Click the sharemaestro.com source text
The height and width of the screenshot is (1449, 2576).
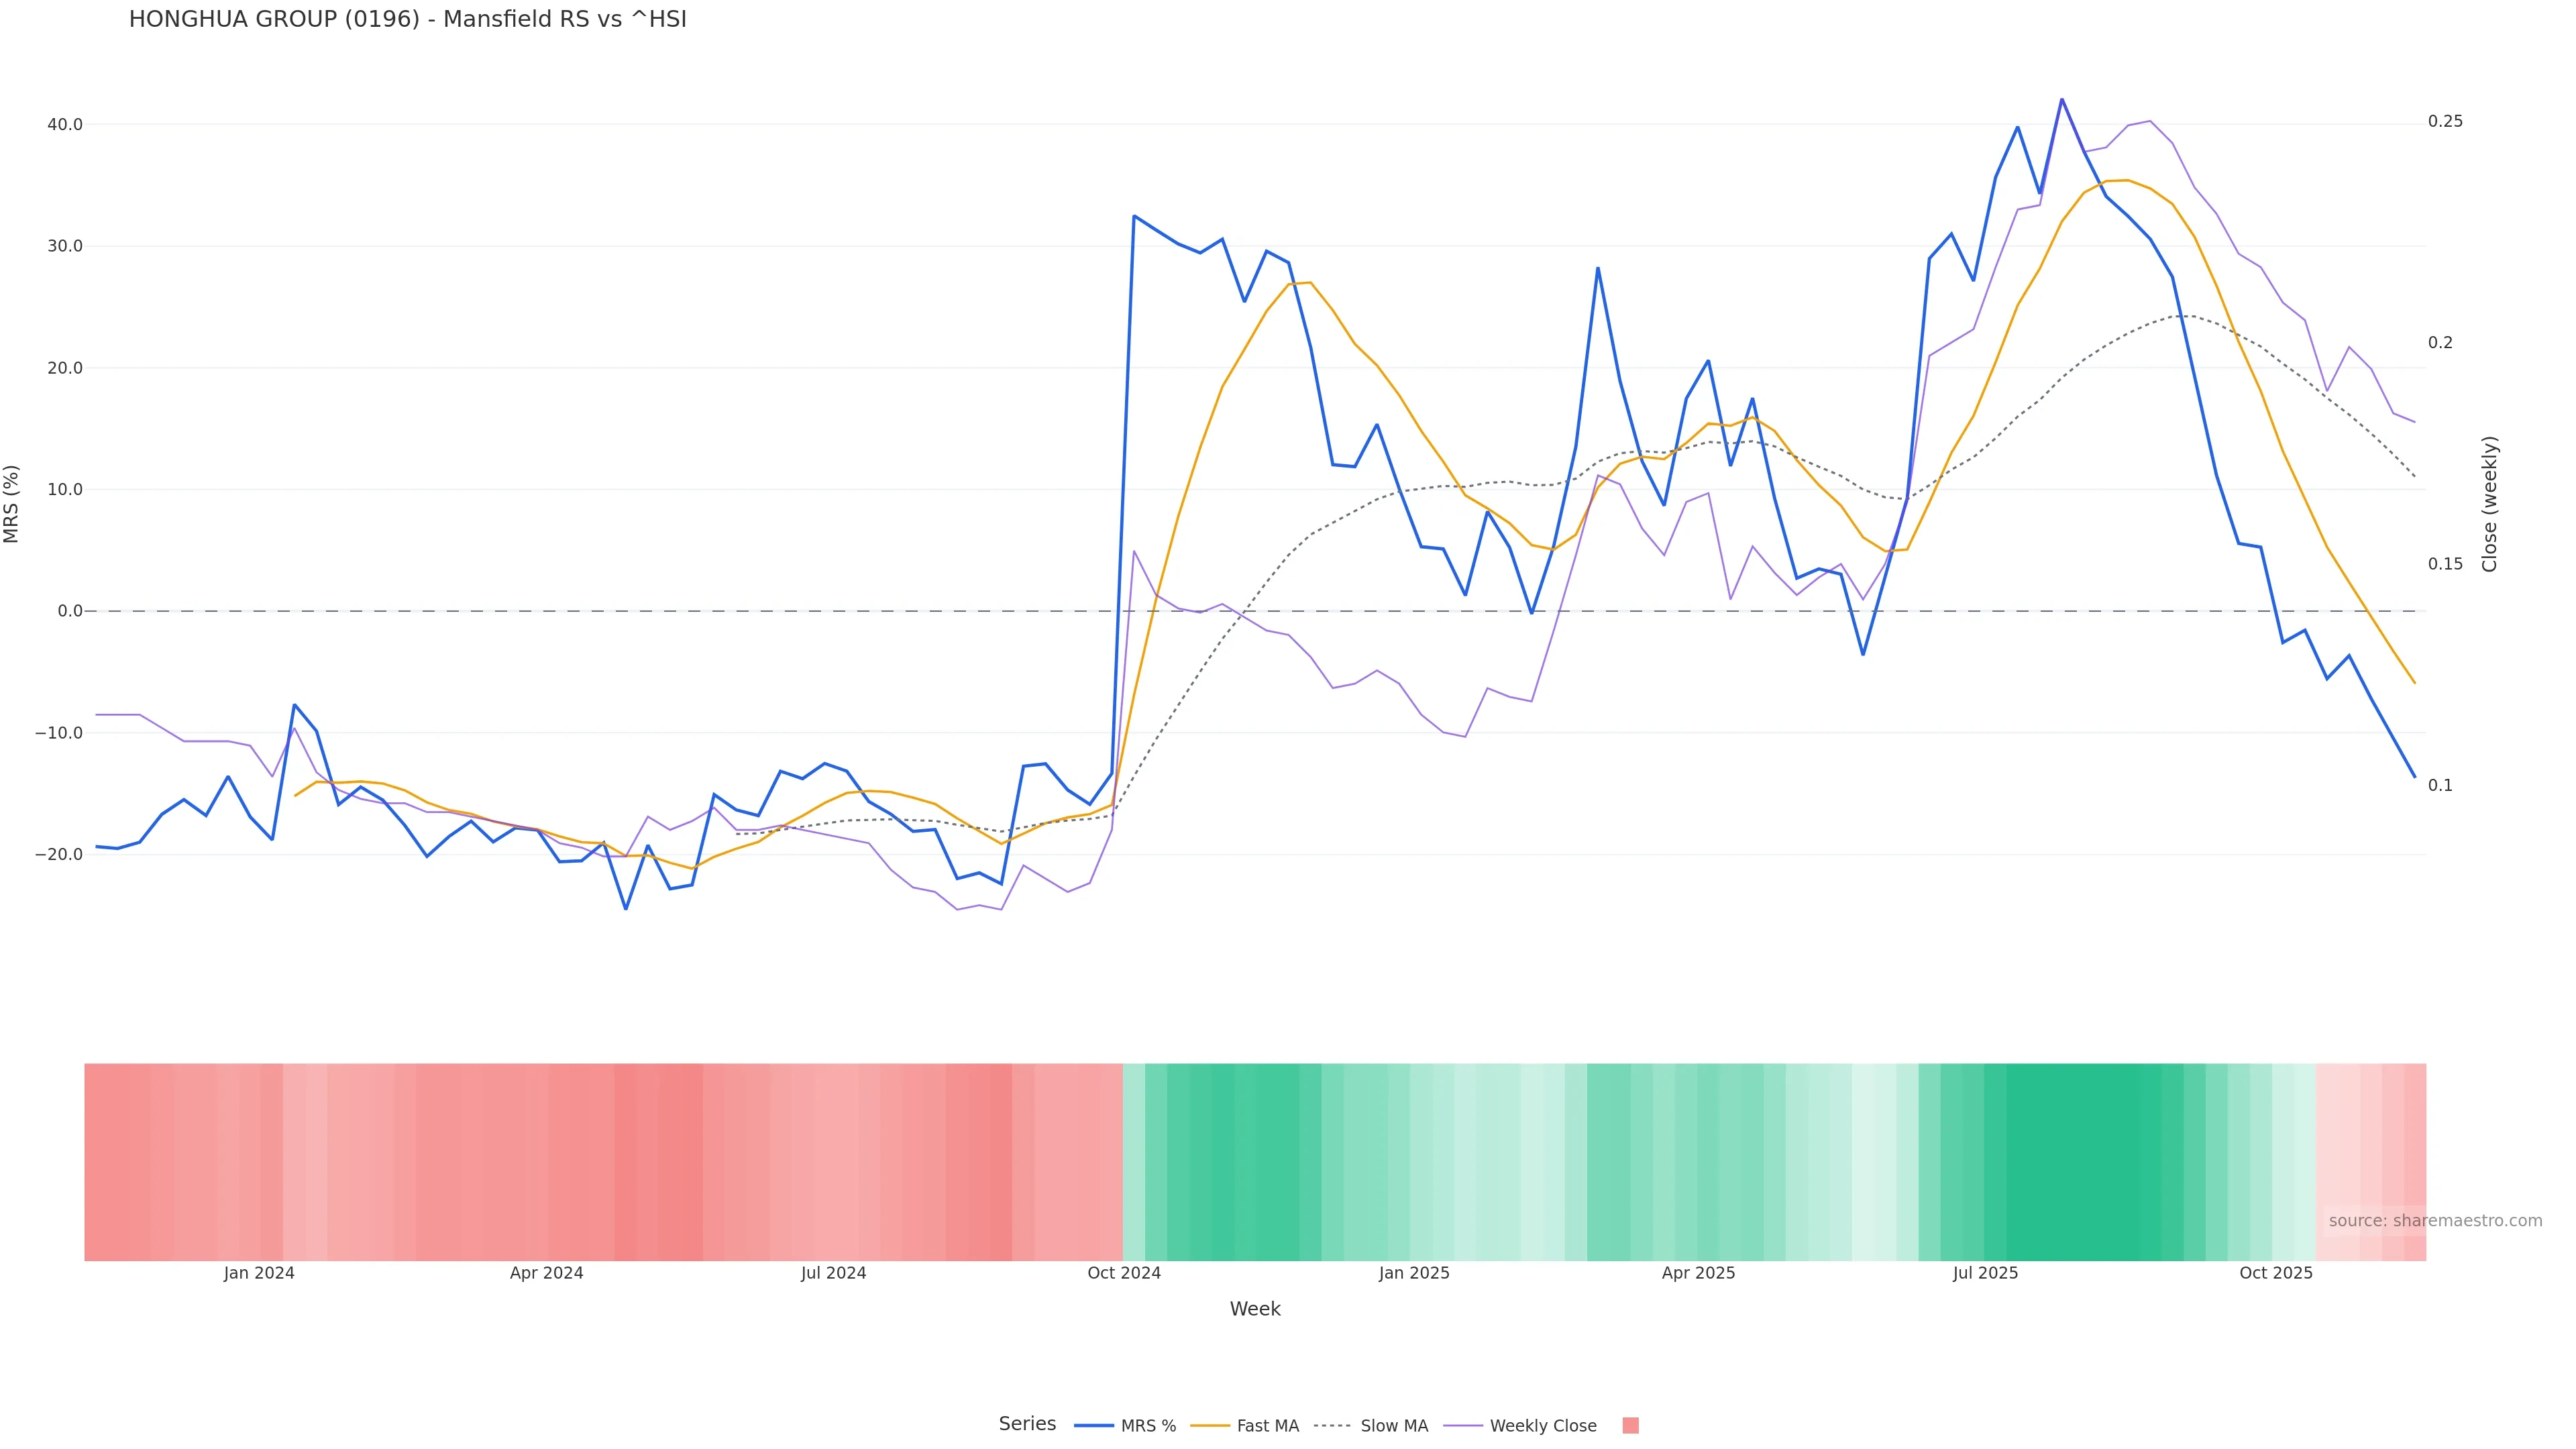pos(2434,1220)
